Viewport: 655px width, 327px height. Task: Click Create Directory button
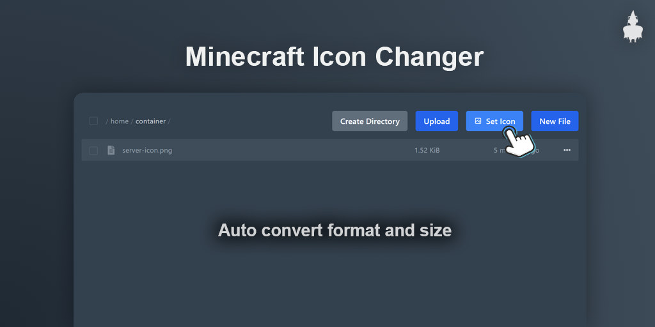coord(370,121)
